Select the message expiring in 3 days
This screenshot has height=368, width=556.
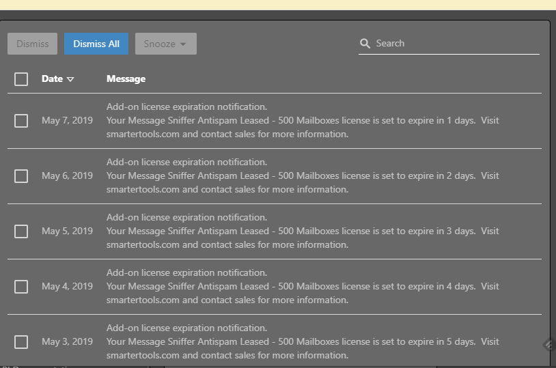[302, 231]
